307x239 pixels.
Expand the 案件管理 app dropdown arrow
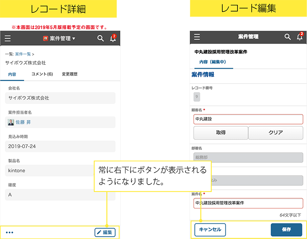(x=74, y=38)
